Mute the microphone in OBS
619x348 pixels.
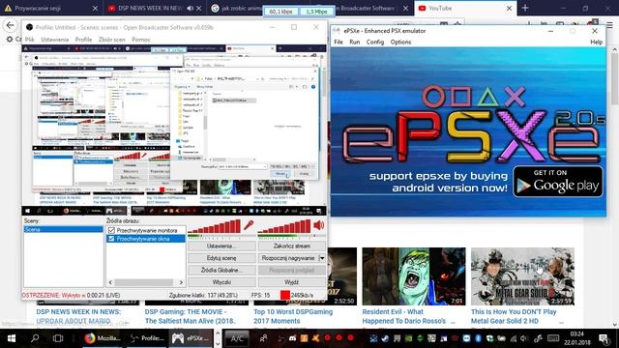coord(249,225)
